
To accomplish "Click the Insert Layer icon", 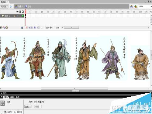I will pos(1,27).
